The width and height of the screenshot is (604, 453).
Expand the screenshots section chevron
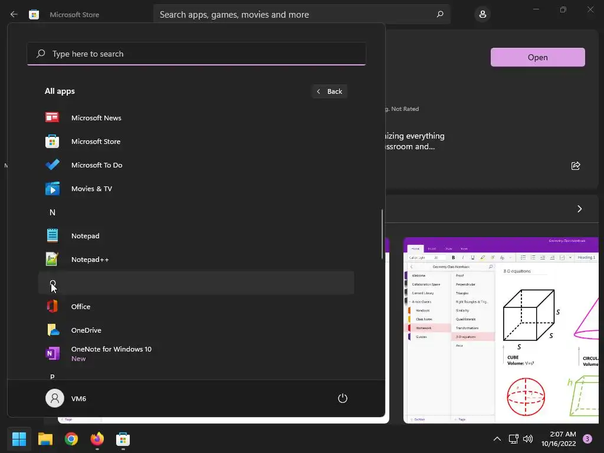click(579, 209)
